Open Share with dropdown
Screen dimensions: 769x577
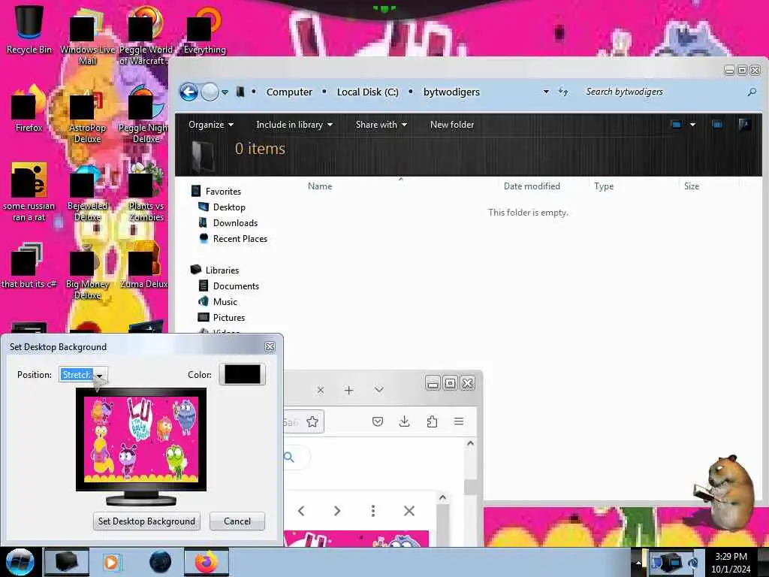pos(381,125)
